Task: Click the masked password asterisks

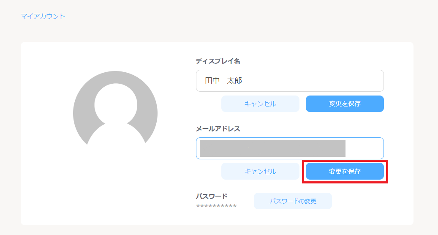Action: [216, 206]
